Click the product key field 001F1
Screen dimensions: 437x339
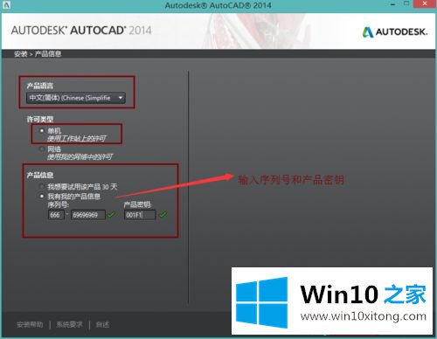(x=140, y=215)
